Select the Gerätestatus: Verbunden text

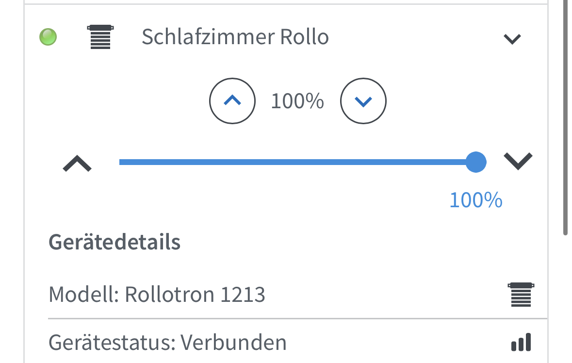(x=167, y=343)
